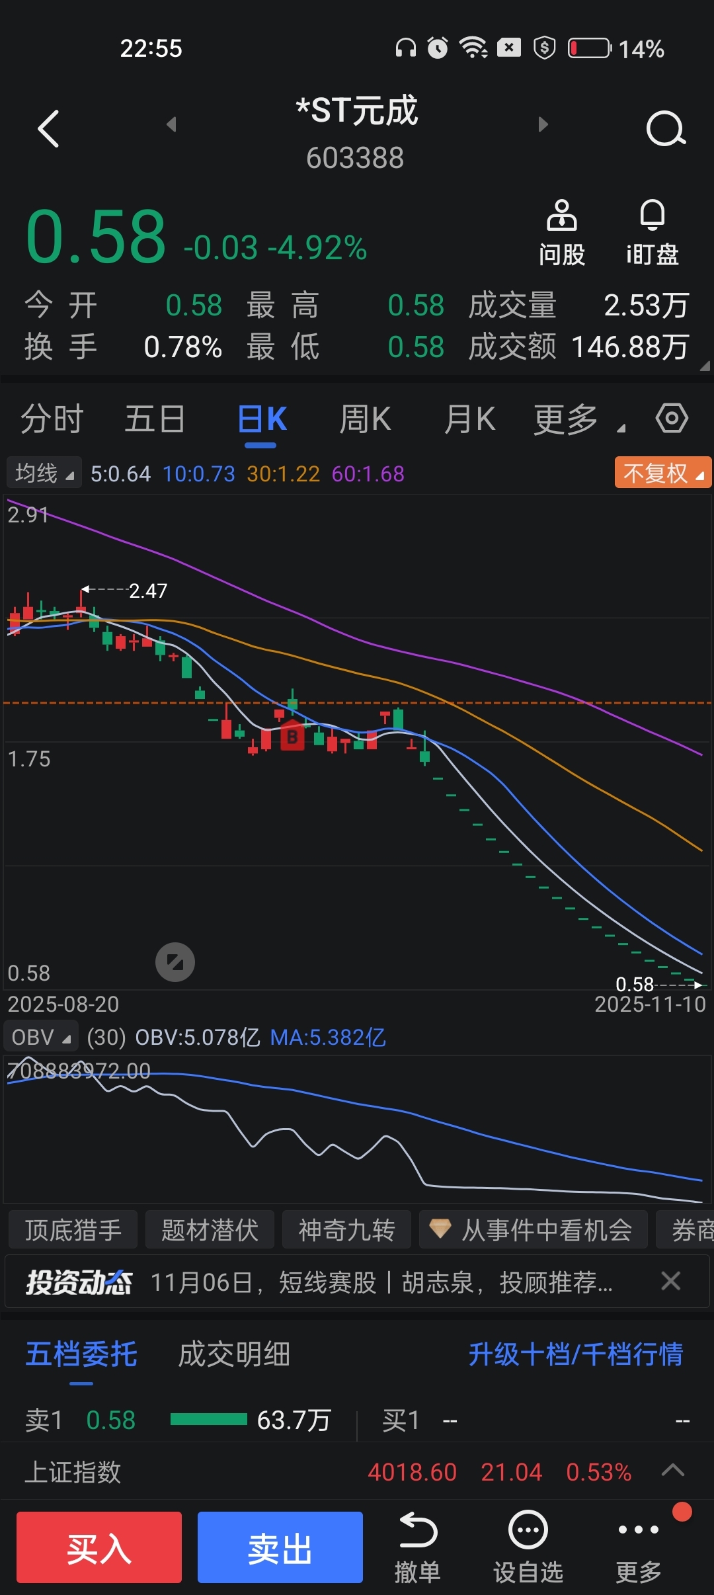Tap the partially visible 券商 chip
This screenshot has height=1595, width=714.
click(686, 1230)
